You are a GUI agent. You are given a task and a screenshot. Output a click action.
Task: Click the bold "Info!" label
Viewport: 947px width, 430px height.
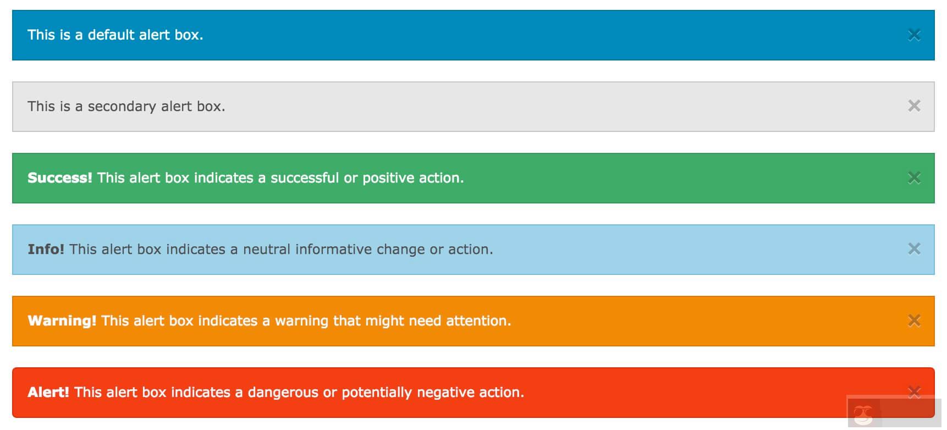(x=46, y=250)
